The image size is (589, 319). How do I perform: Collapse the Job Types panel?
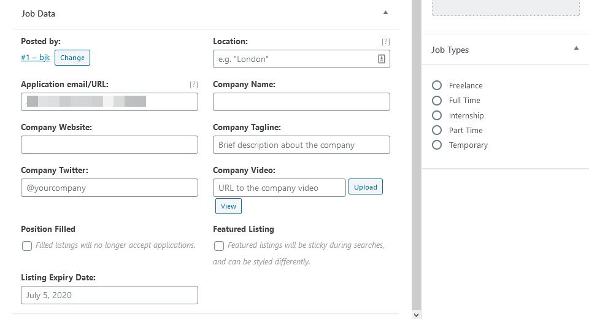pos(576,48)
